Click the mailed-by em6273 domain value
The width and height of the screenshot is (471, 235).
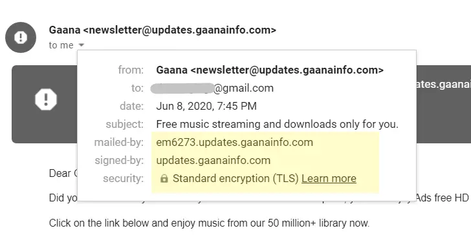click(x=235, y=143)
